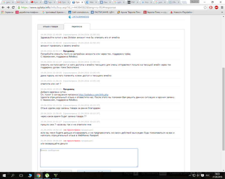Go back with the browser back arrow

3,7
